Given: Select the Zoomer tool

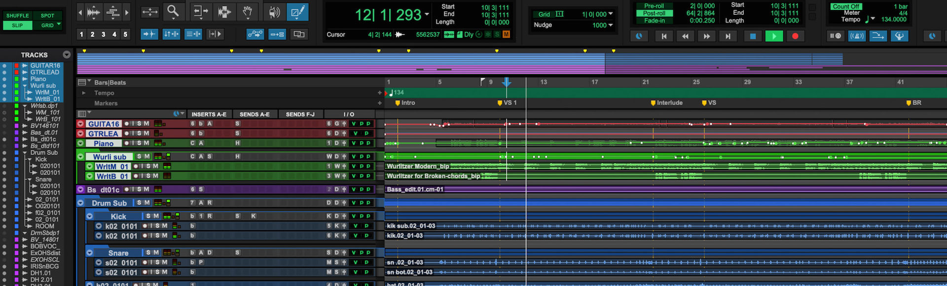Looking at the screenshot, I should (173, 12).
